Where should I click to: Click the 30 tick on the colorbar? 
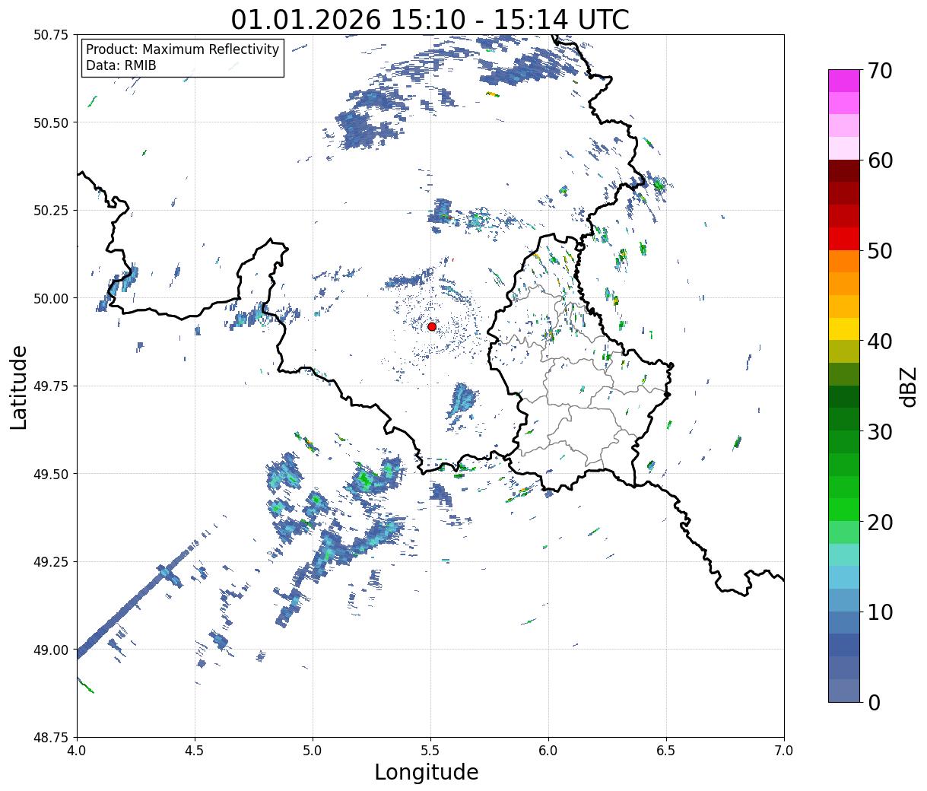(879, 431)
